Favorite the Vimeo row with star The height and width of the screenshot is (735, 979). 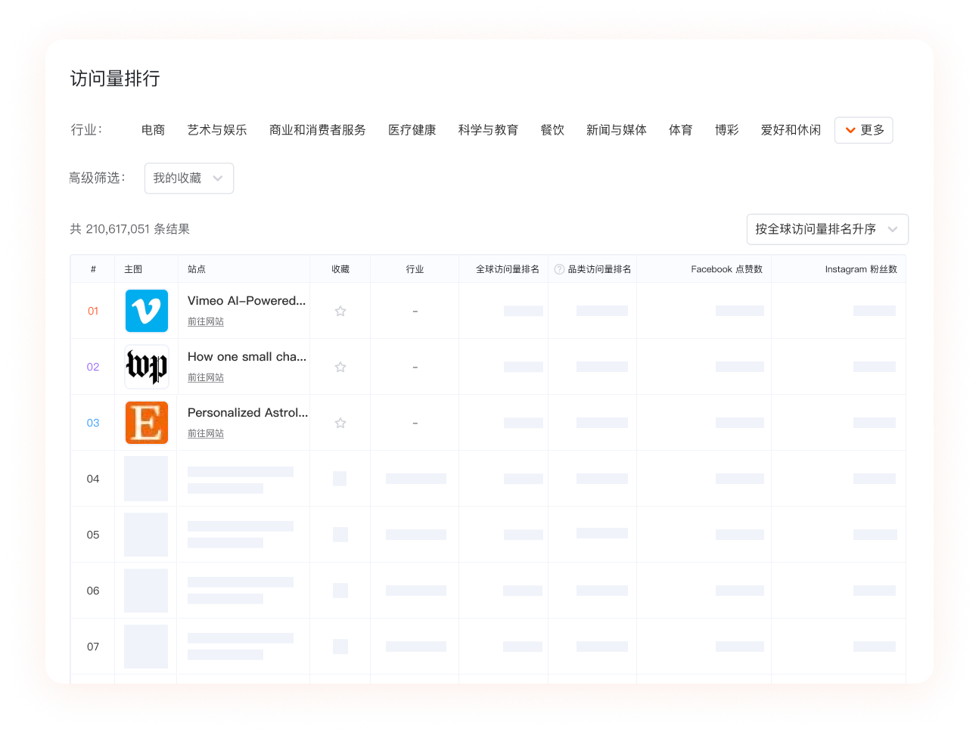pos(340,312)
